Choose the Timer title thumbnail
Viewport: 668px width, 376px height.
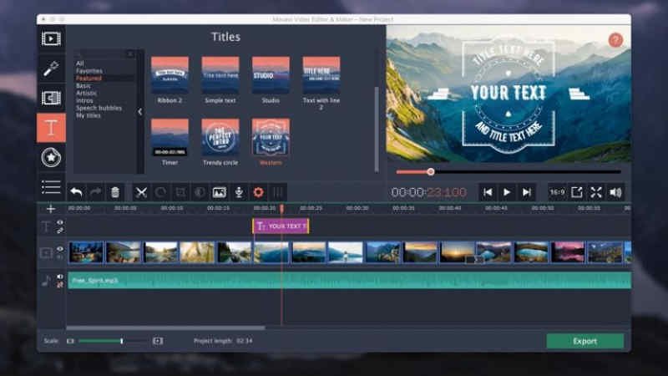(170, 137)
